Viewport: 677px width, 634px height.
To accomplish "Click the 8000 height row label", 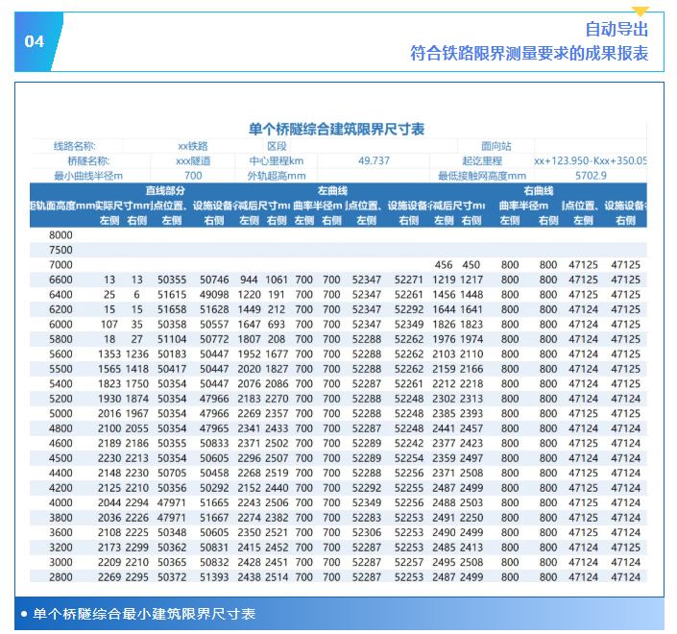I will tap(60, 235).
